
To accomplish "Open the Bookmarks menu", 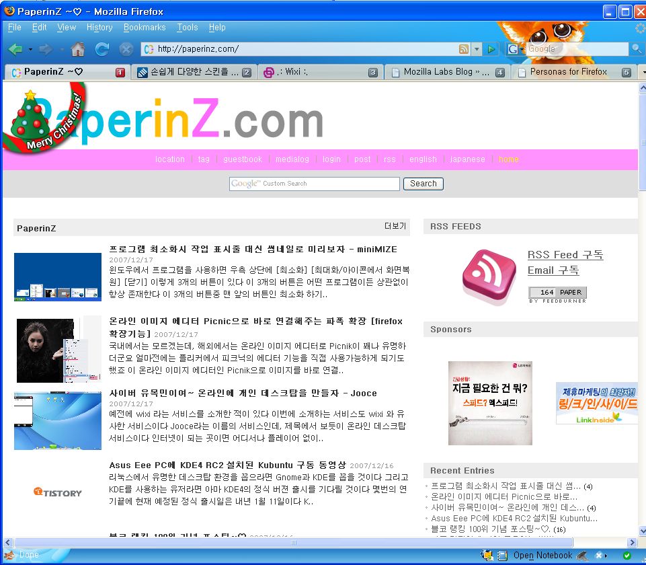I will [145, 28].
